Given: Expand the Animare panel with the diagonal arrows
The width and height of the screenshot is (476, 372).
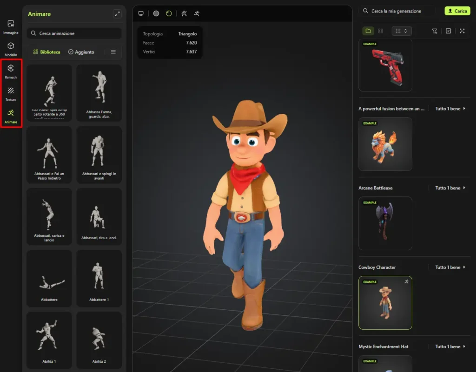Looking at the screenshot, I should pos(117,14).
